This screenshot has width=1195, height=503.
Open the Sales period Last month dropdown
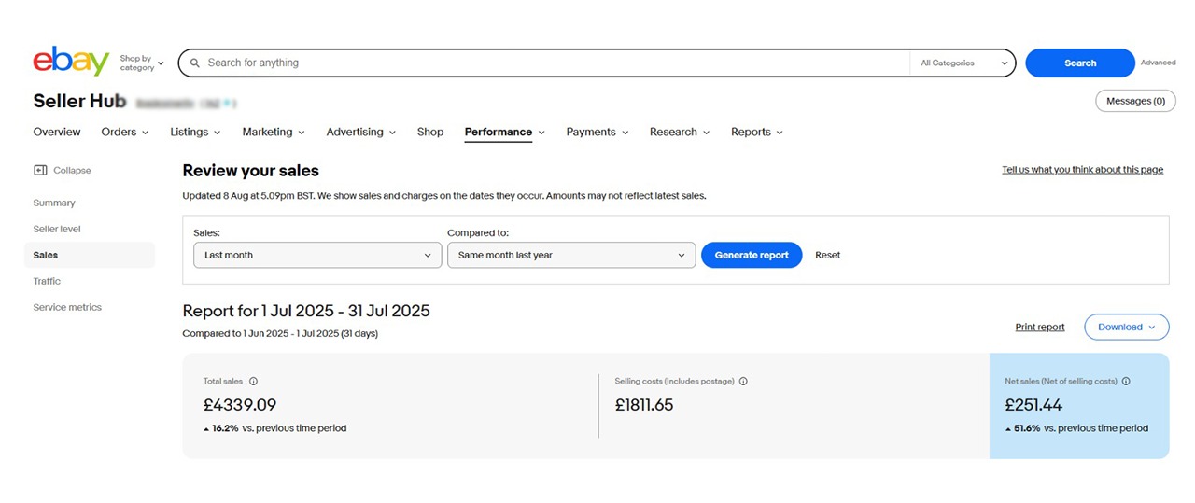click(317, 255)
